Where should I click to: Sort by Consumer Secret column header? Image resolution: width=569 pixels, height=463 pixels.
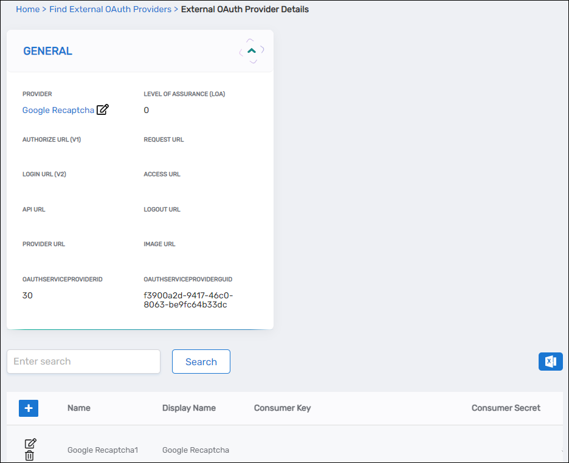(506, 408)
